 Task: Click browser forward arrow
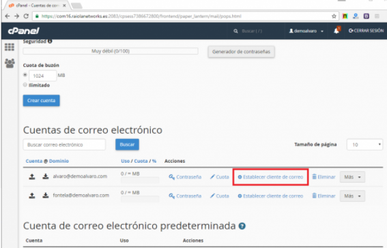tap(16, 16)
